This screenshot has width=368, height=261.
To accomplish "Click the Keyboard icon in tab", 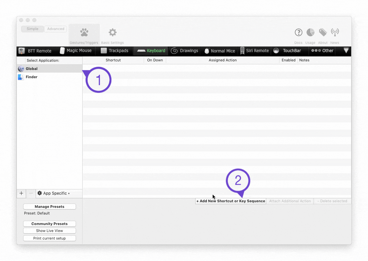I will pos(141,51).
